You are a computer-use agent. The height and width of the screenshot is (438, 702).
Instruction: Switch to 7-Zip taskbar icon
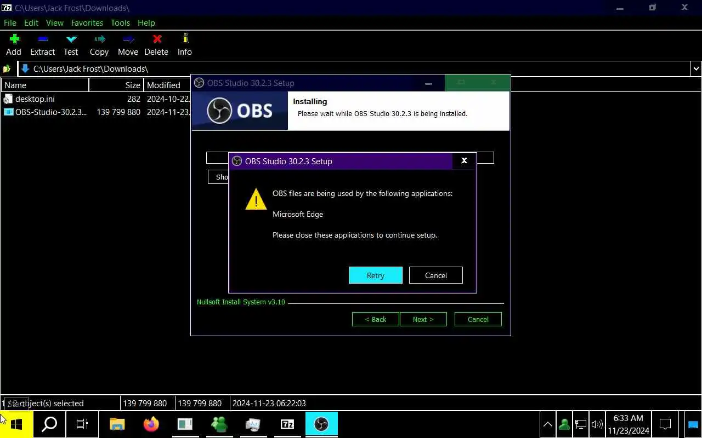point(287,424)
